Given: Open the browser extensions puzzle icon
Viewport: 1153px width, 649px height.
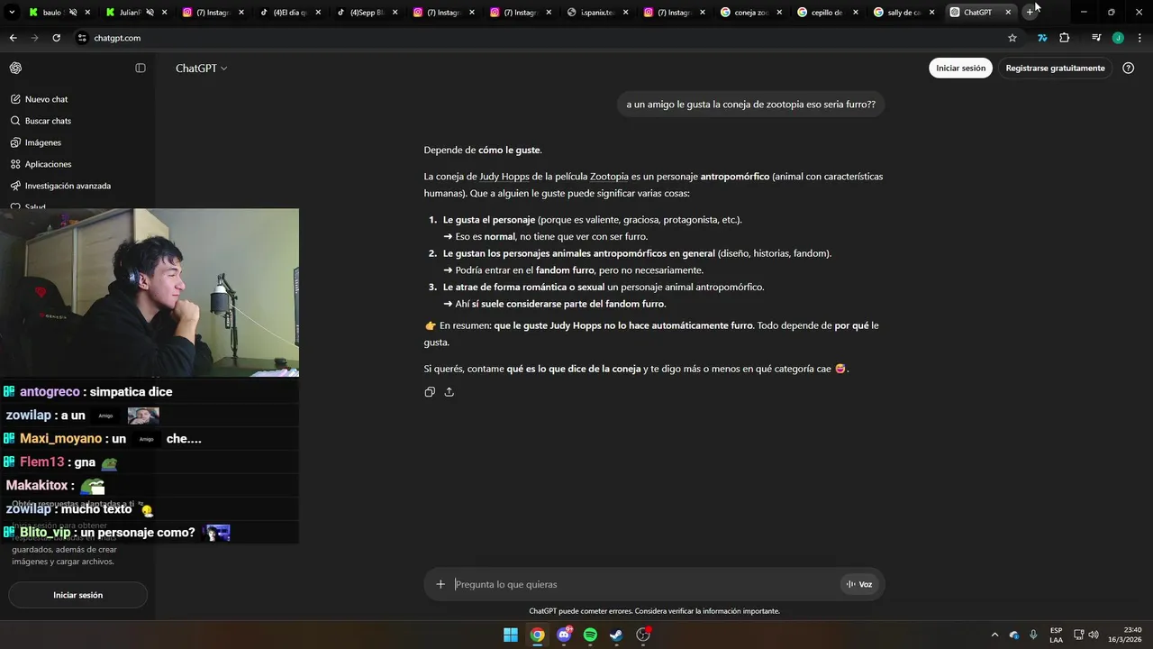Looking at the screenshot, I should click(x=1065, y=38).
